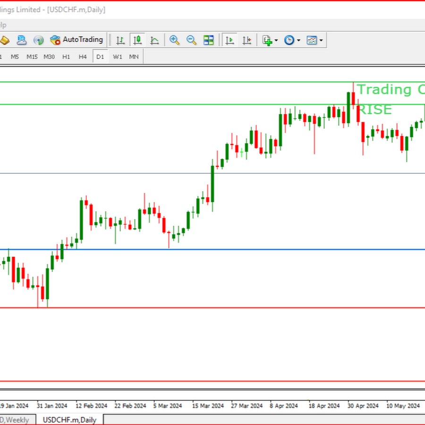
Task: Click the '31 Jan 2024' date label
Action: 52,406
